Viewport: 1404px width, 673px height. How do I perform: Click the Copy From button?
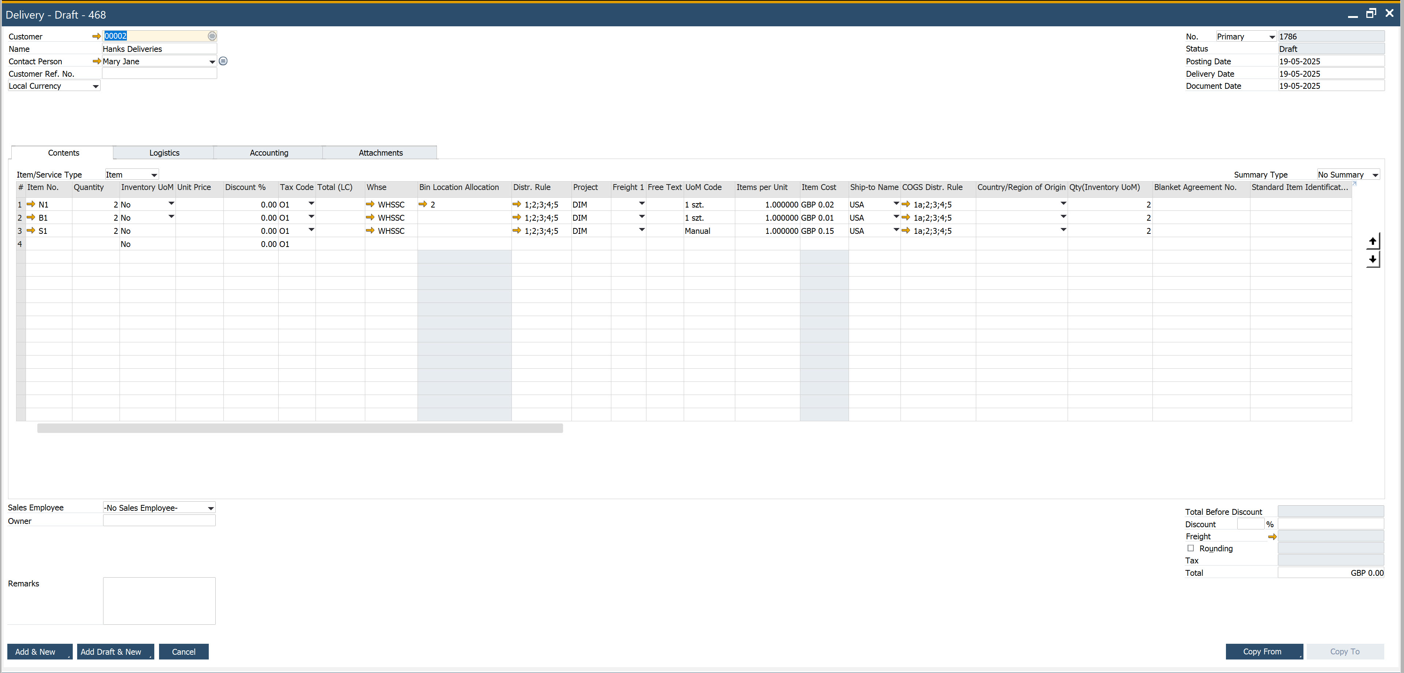pos(1262,651)
